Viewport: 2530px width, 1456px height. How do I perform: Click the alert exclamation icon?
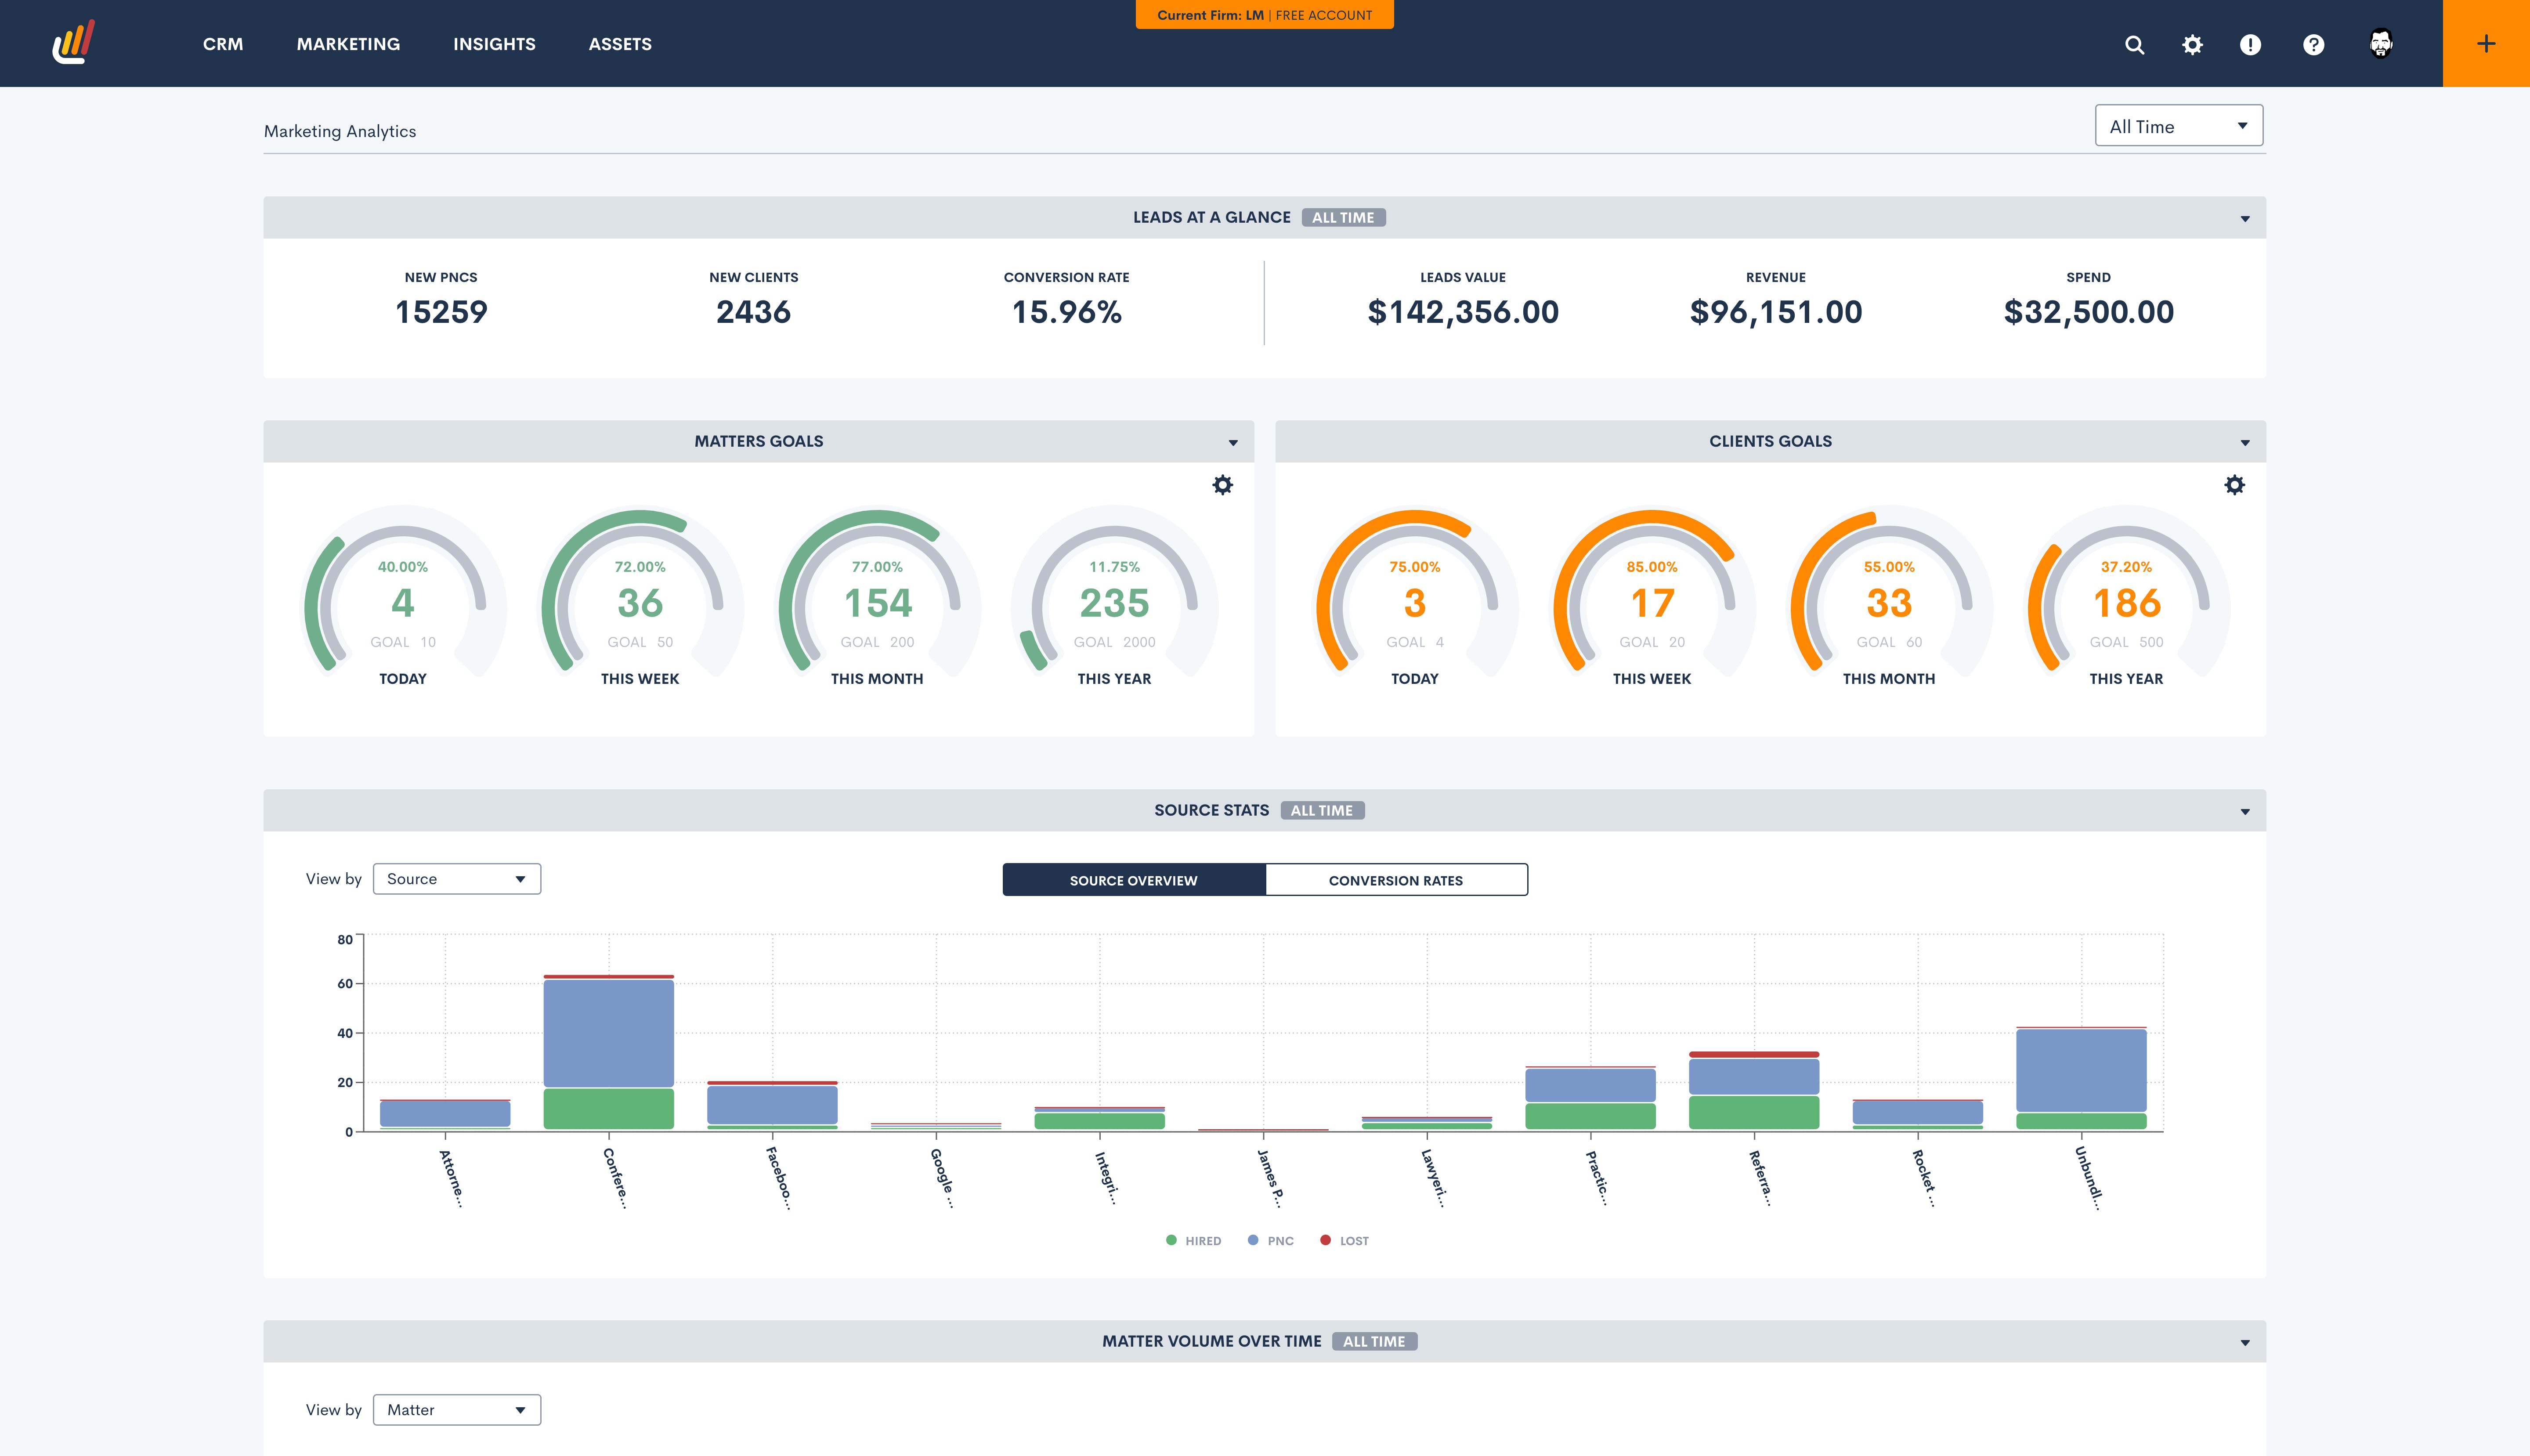tap(2250, 44)
